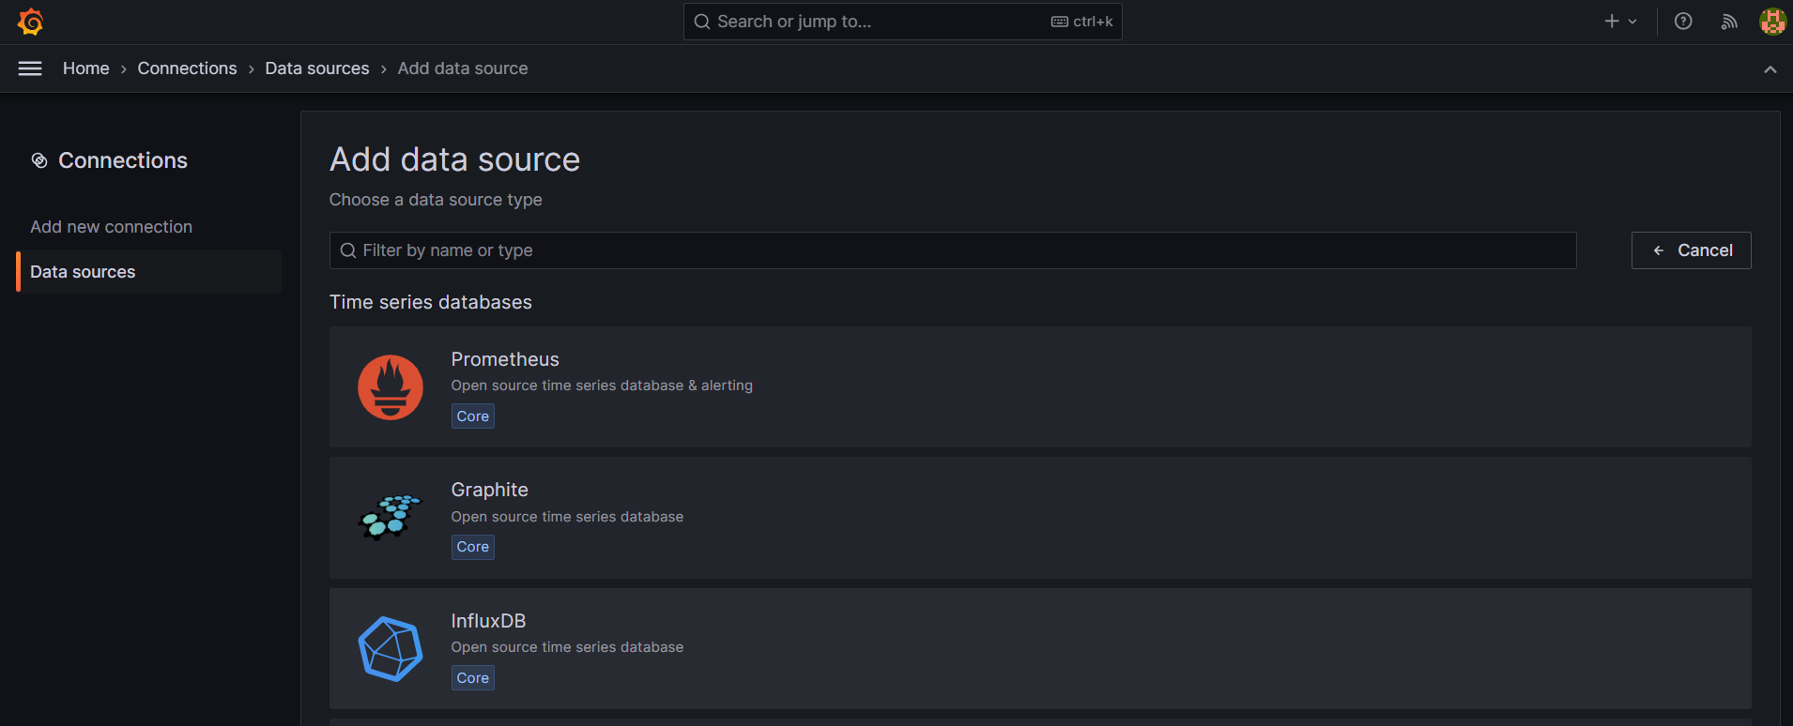Collapse the top bar with the chevron
The width and height of the screenshot is (1793, 726).
point(1770,69)
